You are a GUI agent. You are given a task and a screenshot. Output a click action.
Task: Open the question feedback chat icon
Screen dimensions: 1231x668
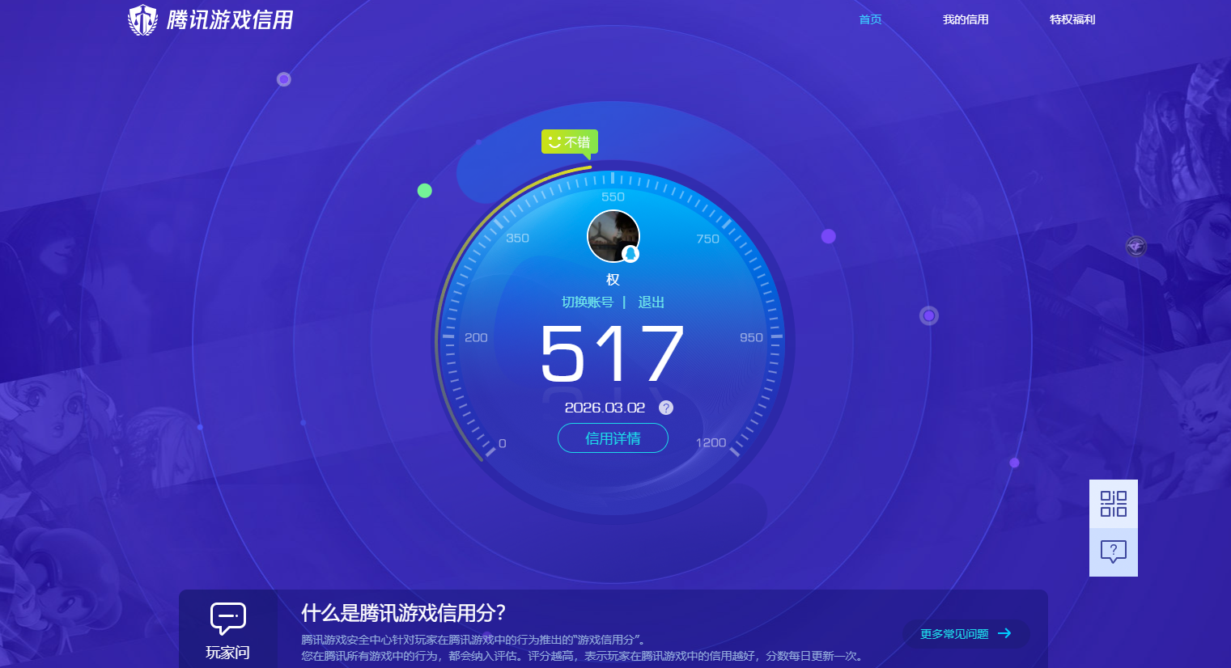pyautogui.click(x=1113, y=552)
